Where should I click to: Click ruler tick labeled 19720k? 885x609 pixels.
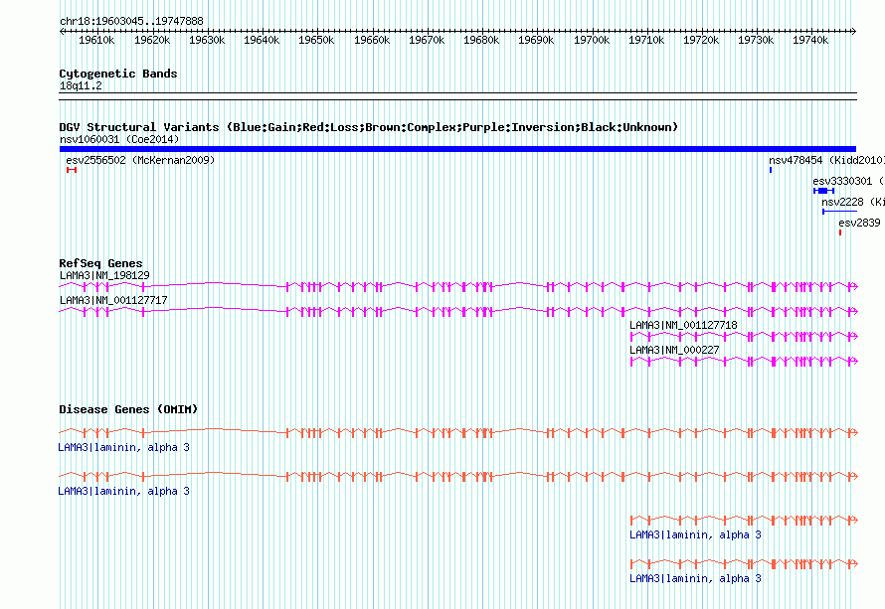coord(701,40)
